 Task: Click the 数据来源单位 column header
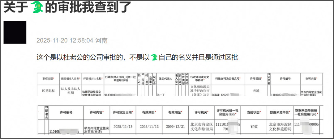pos(280,112)
